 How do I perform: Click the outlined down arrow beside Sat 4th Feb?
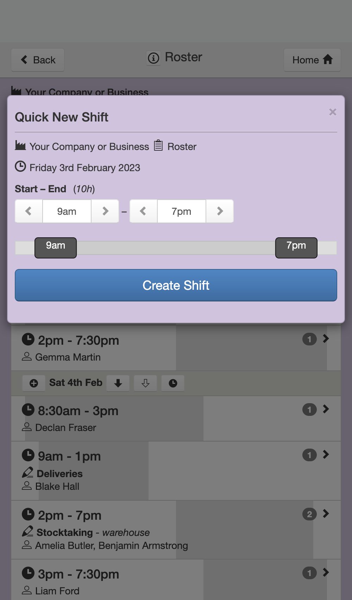tap(145, 383)
